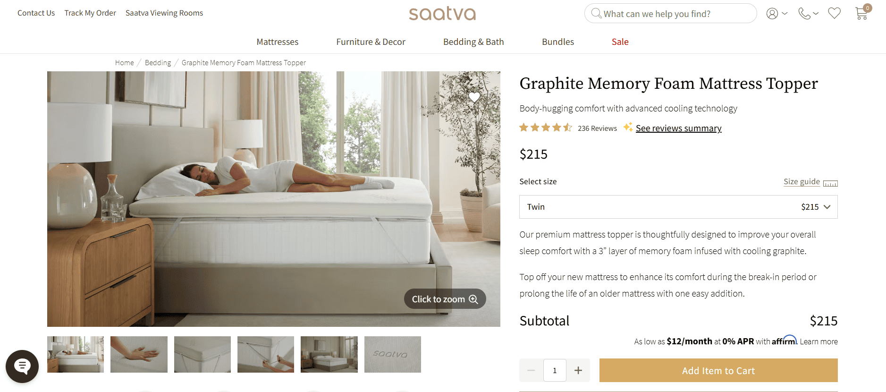Click the search magnifier icon
Viewport: 886px width, 392px height.
pyautogui.click(x=596, y=13)
